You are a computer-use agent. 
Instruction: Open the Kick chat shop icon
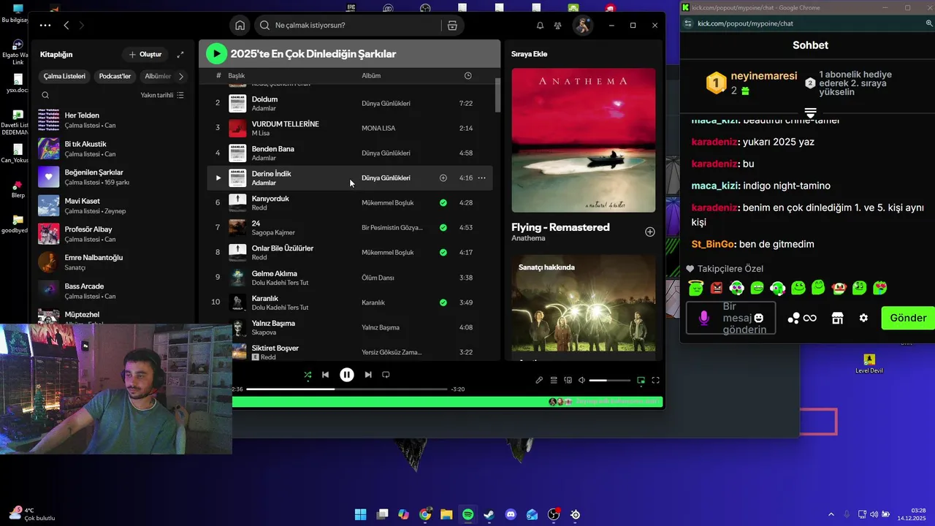(x=837, y=318)
